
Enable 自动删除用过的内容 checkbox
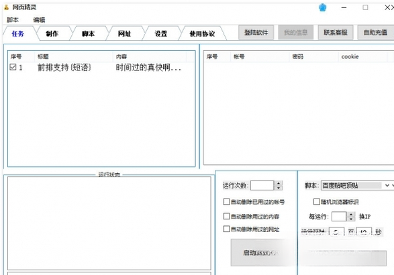coord(226,216)
